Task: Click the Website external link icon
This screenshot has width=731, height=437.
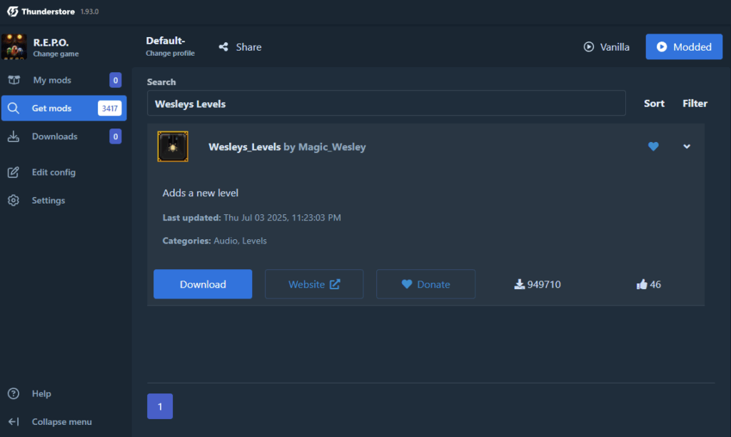Action: tap(335, 284)
